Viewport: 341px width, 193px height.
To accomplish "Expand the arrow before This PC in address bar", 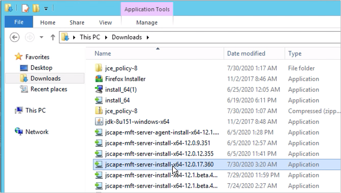I will pos(74,38).
